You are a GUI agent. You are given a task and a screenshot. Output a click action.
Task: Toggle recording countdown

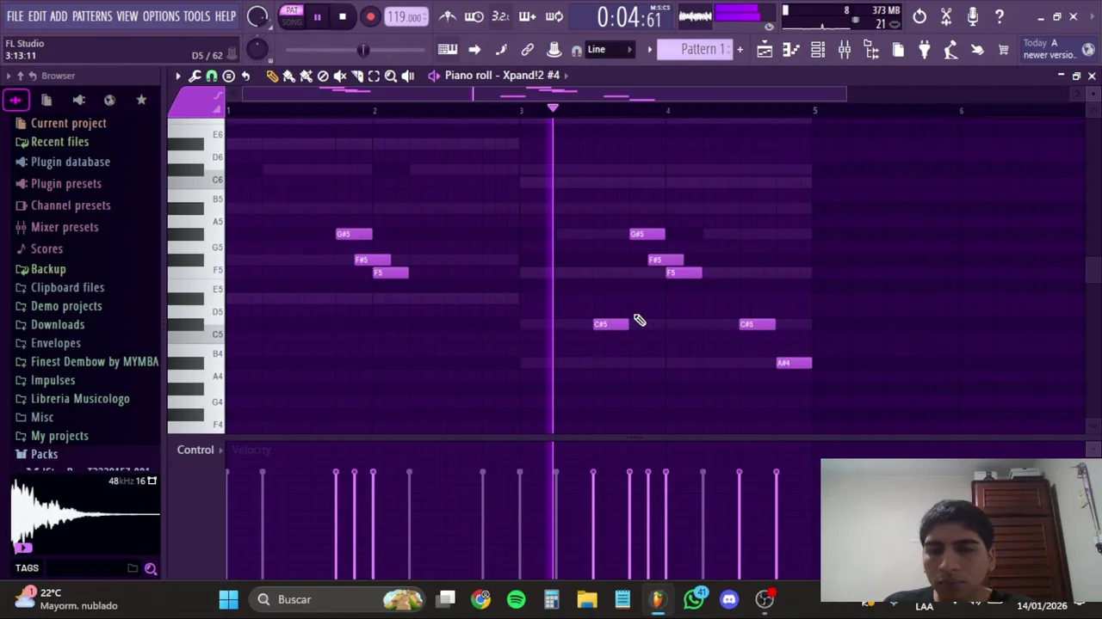500,16
